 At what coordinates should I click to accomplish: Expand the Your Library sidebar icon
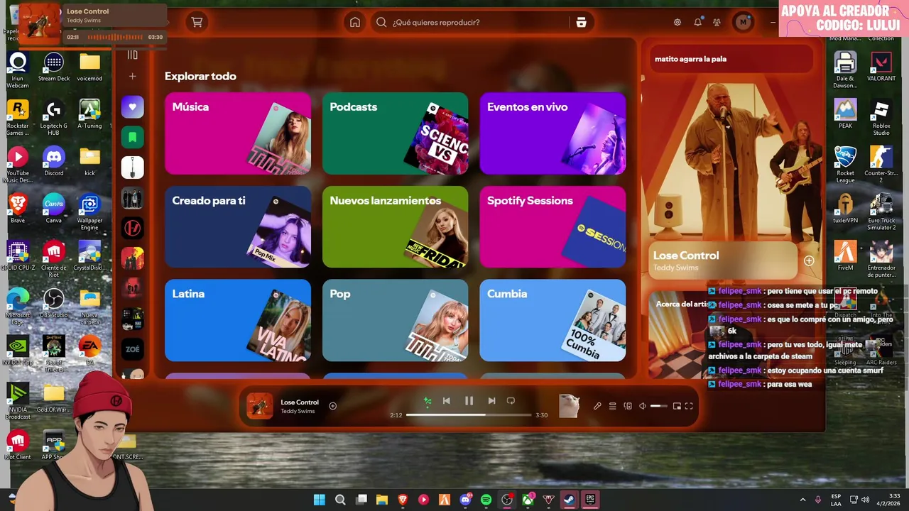[x=132, y=55]
